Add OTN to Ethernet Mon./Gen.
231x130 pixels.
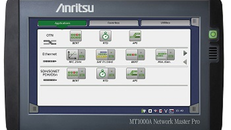tap(171, 55)
